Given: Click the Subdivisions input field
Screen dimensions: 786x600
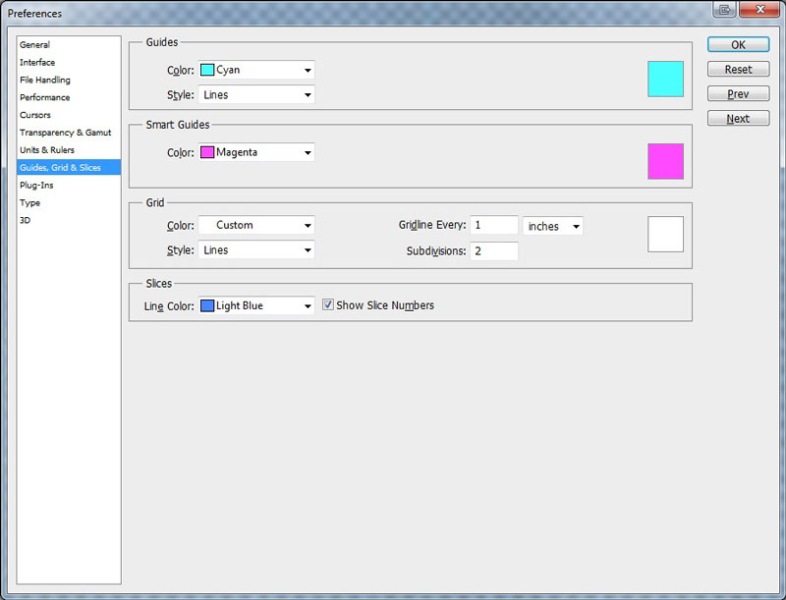Looking at the screenshot, I should tap(493, 251).
